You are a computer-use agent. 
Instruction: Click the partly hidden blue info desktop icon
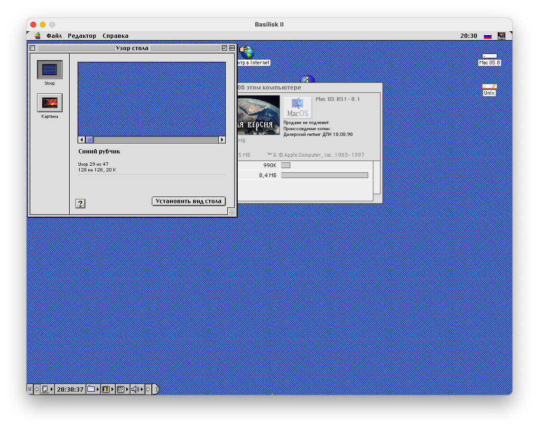[307, 79]
